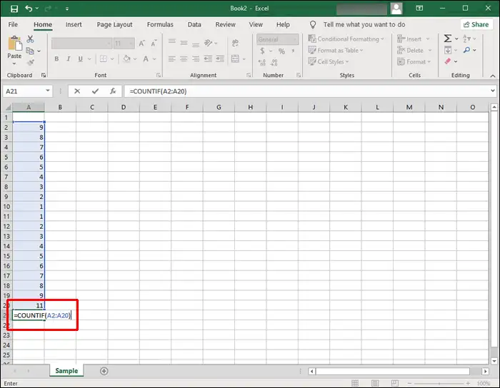500x388 pixels.
Task: Click the Fill Color bucket icon
Action: (127, 59)
